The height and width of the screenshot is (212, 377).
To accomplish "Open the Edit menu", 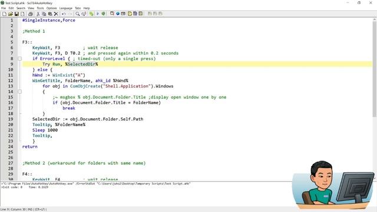I will click(11, 8).
